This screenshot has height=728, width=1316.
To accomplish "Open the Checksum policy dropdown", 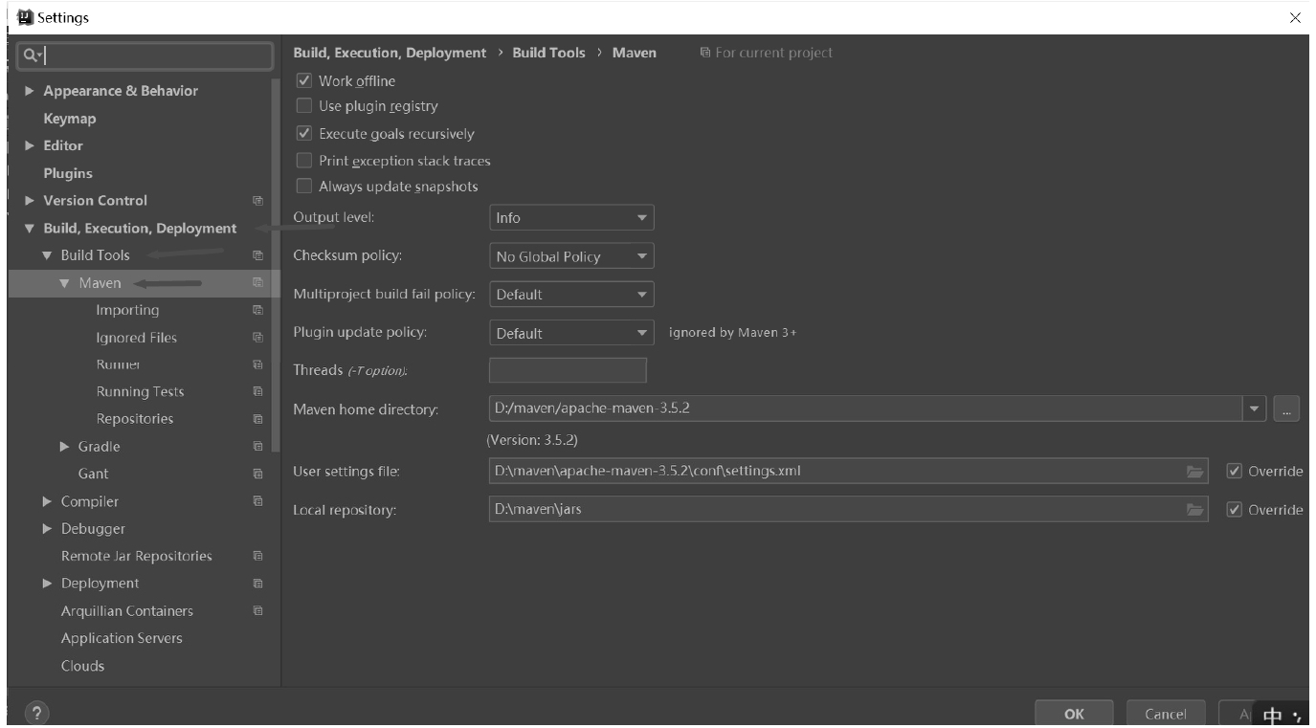I will coord(571,256).
